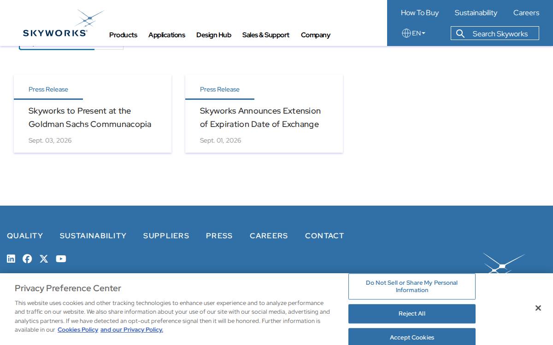Image resolution: width=553 pixels, height=345 pixels.
Task: Focus the Search Skyworks field
Action: click(495, 33)
